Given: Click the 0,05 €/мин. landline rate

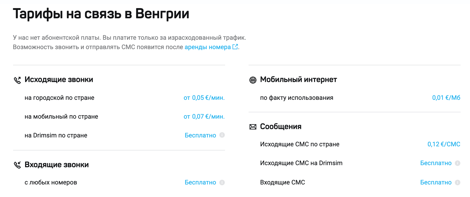Looking at the screenshot, I should (204, 98).
